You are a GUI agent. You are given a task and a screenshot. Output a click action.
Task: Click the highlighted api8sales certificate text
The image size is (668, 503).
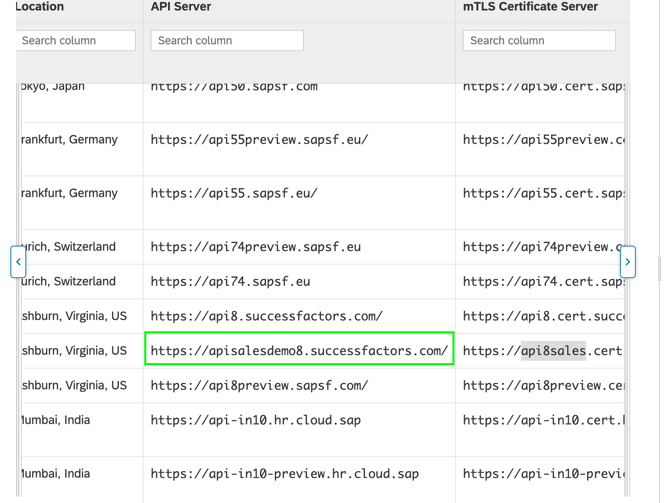pyautogui.click(x=553, y=351)
